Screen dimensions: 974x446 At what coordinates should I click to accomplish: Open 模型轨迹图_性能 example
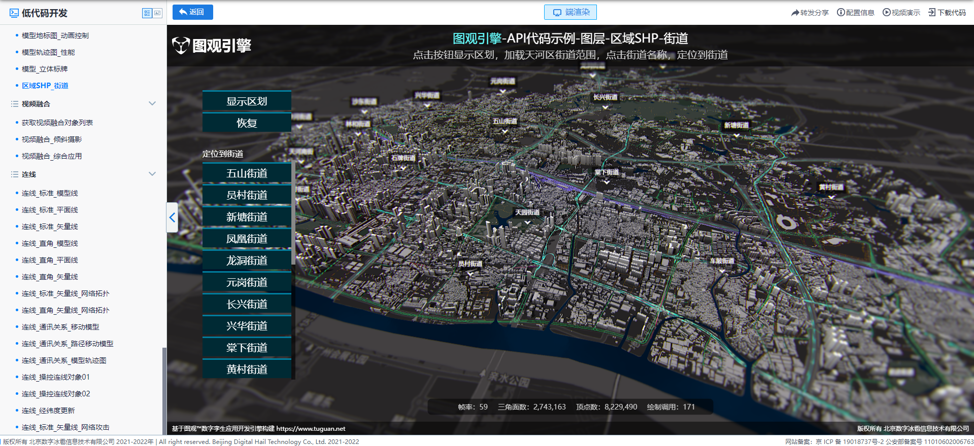point(48,52)
